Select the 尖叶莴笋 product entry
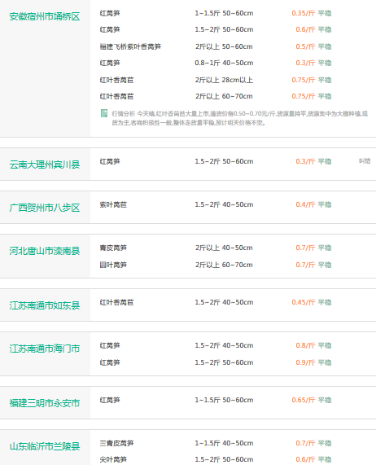 pyautogui.click(x=113, y=459)
